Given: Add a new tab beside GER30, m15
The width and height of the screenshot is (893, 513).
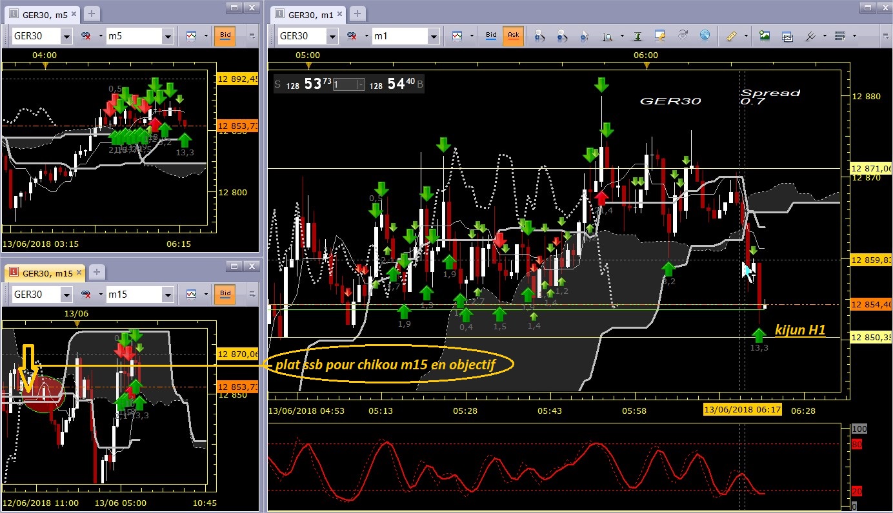Looking at the screenshot, I should pos(96,273).
